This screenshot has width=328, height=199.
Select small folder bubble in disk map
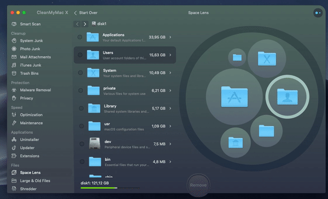point(237,57)
